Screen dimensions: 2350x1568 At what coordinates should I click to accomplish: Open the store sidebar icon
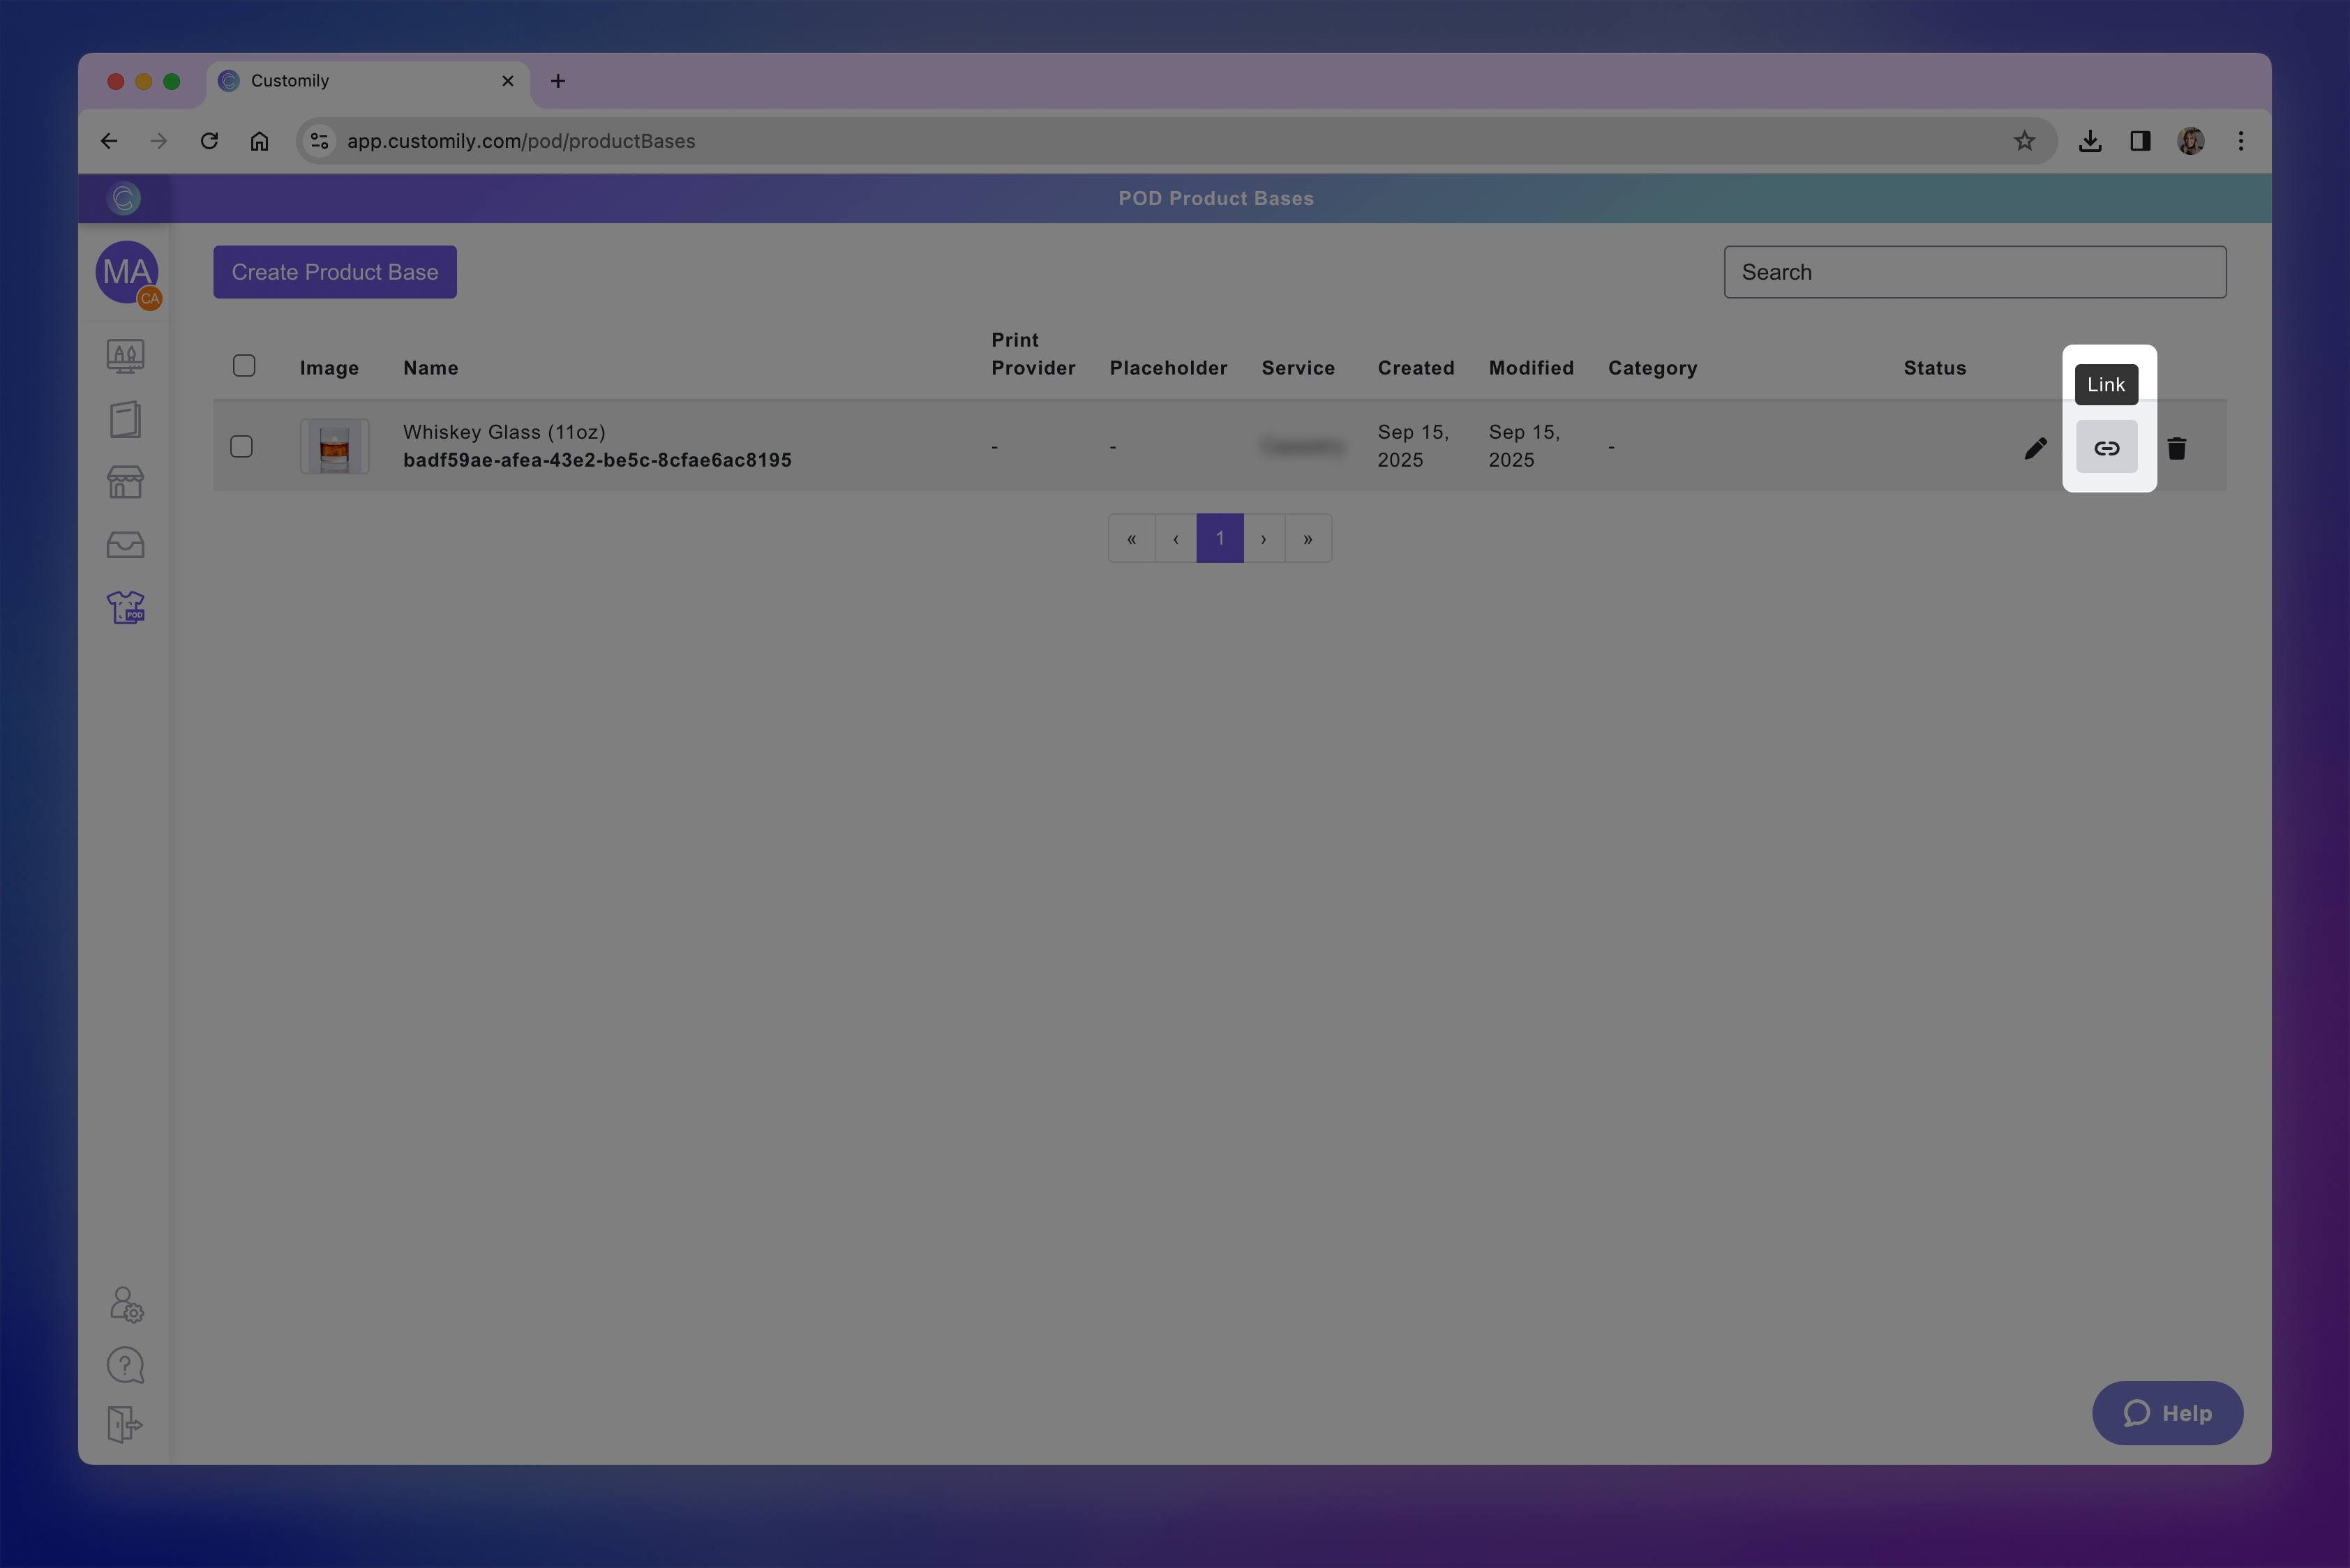pos(125,482)
